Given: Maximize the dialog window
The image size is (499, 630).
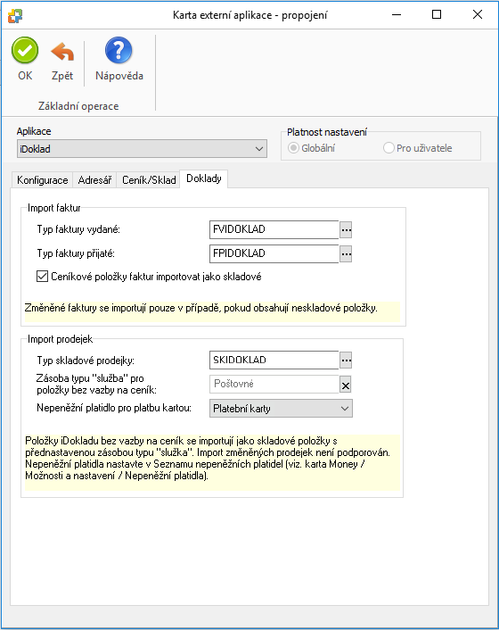Looking at the screenshot, I should 437,15.
